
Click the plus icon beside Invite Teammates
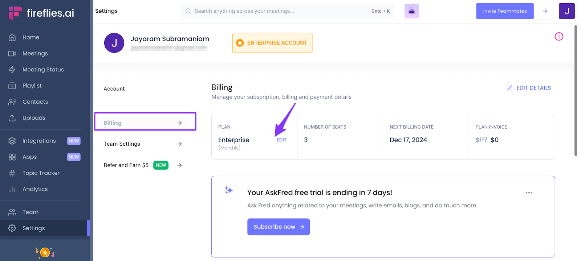pyautogui.click(x=545, y=11)
